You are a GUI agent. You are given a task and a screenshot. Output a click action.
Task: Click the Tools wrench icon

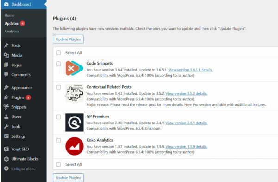pyautogui.click(x=6, y=127)
